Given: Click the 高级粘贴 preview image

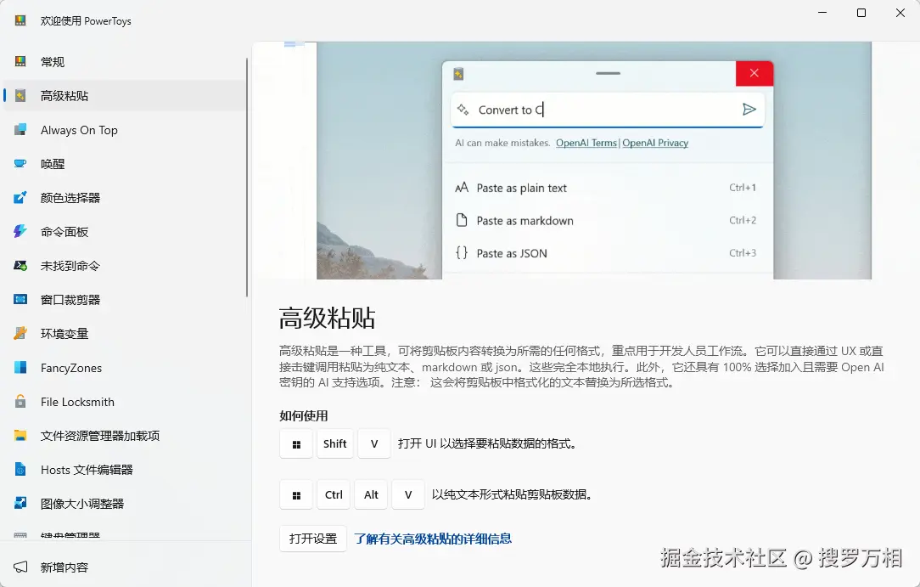Looking at the screenshot, I should tap(594, 161).
